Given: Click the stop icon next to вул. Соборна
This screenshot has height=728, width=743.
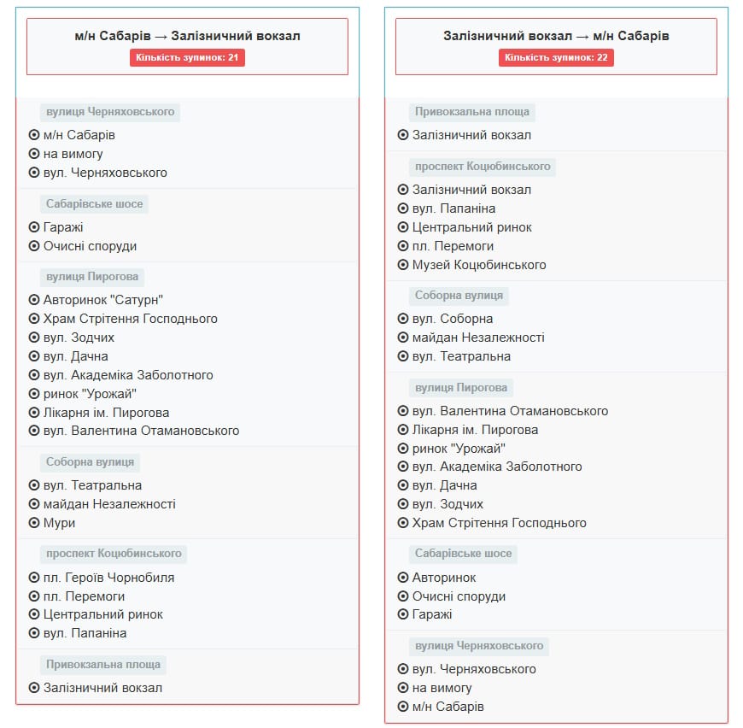Looking at the screenshot, I should pyautogui.click(x=403, y=319).
